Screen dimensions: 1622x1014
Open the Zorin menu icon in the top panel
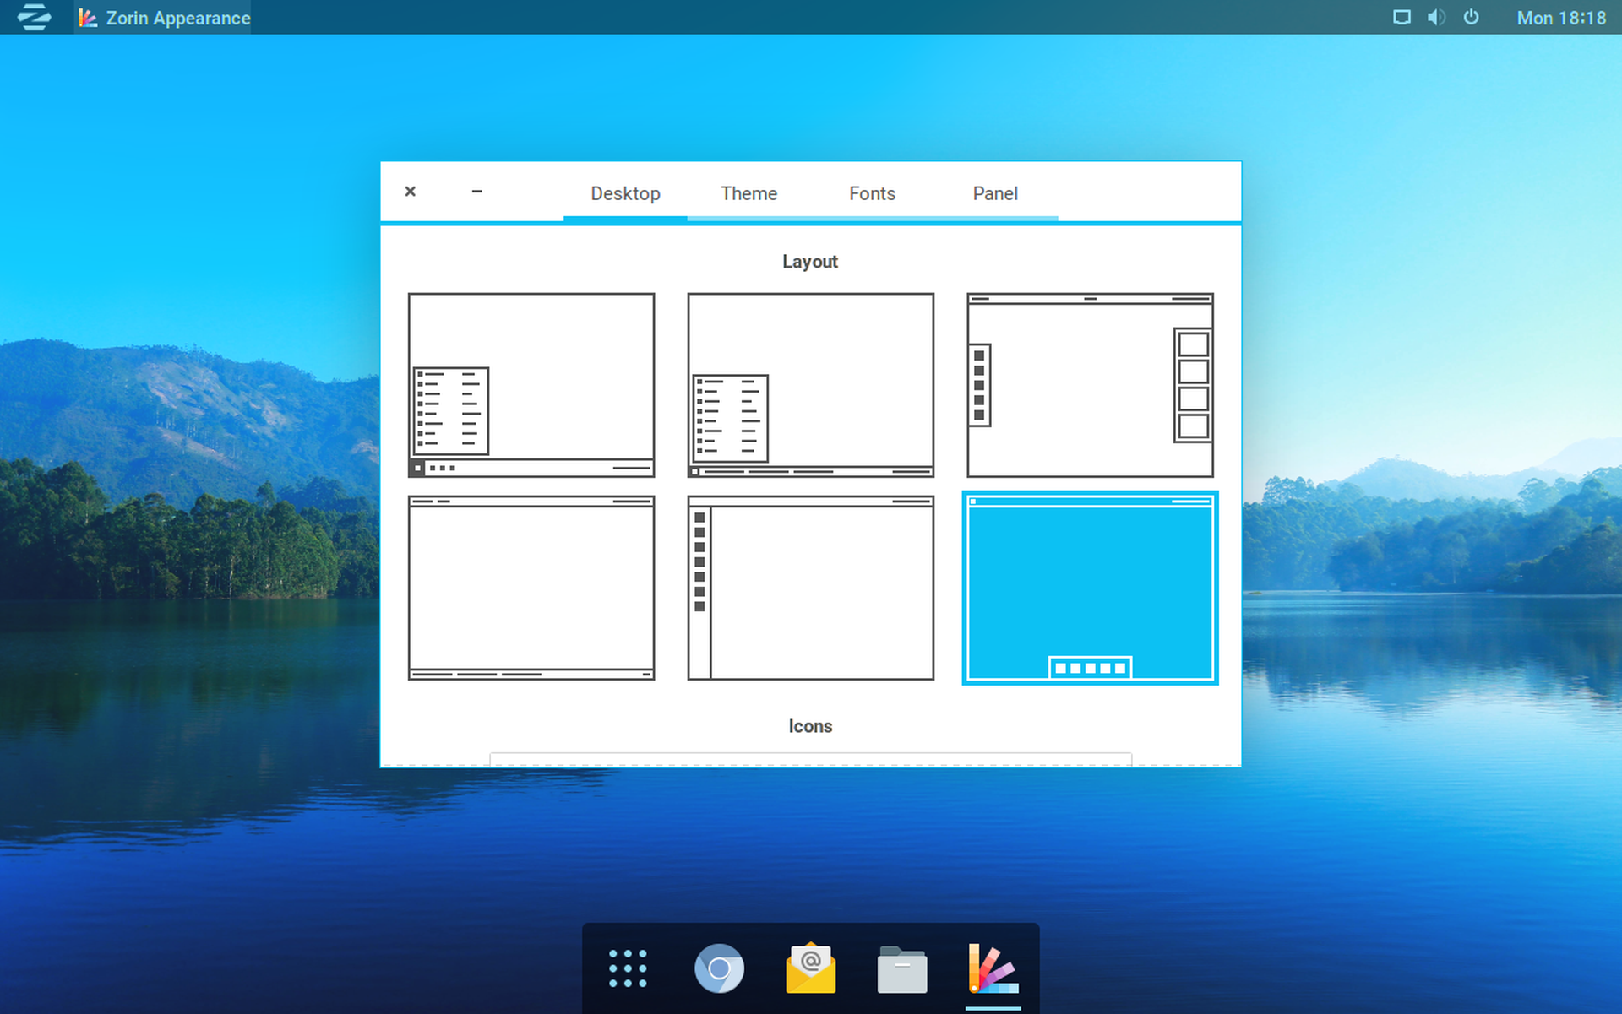coord(34,17)
